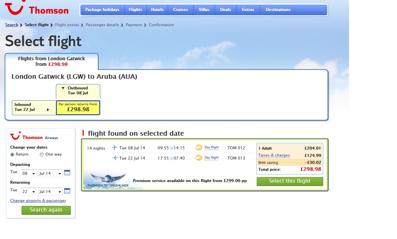Select the Return radio button

[x=12, y=155]
